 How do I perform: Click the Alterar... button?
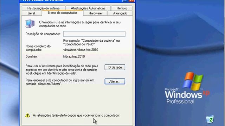point(115,82)
